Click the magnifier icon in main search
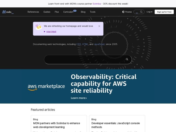This screenshot has height=132, width=176. (127, 59)
